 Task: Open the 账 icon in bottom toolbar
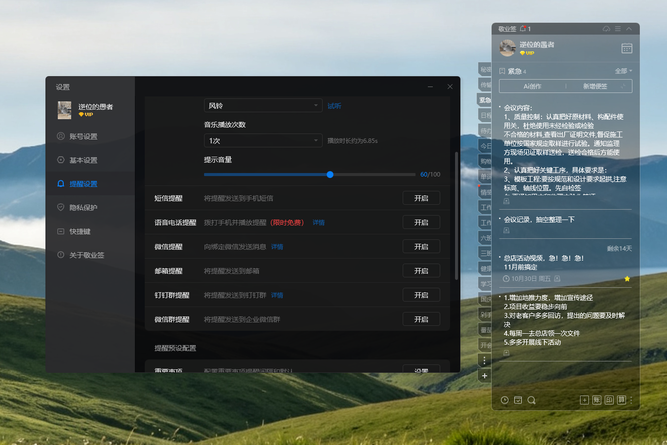[597, 400]
